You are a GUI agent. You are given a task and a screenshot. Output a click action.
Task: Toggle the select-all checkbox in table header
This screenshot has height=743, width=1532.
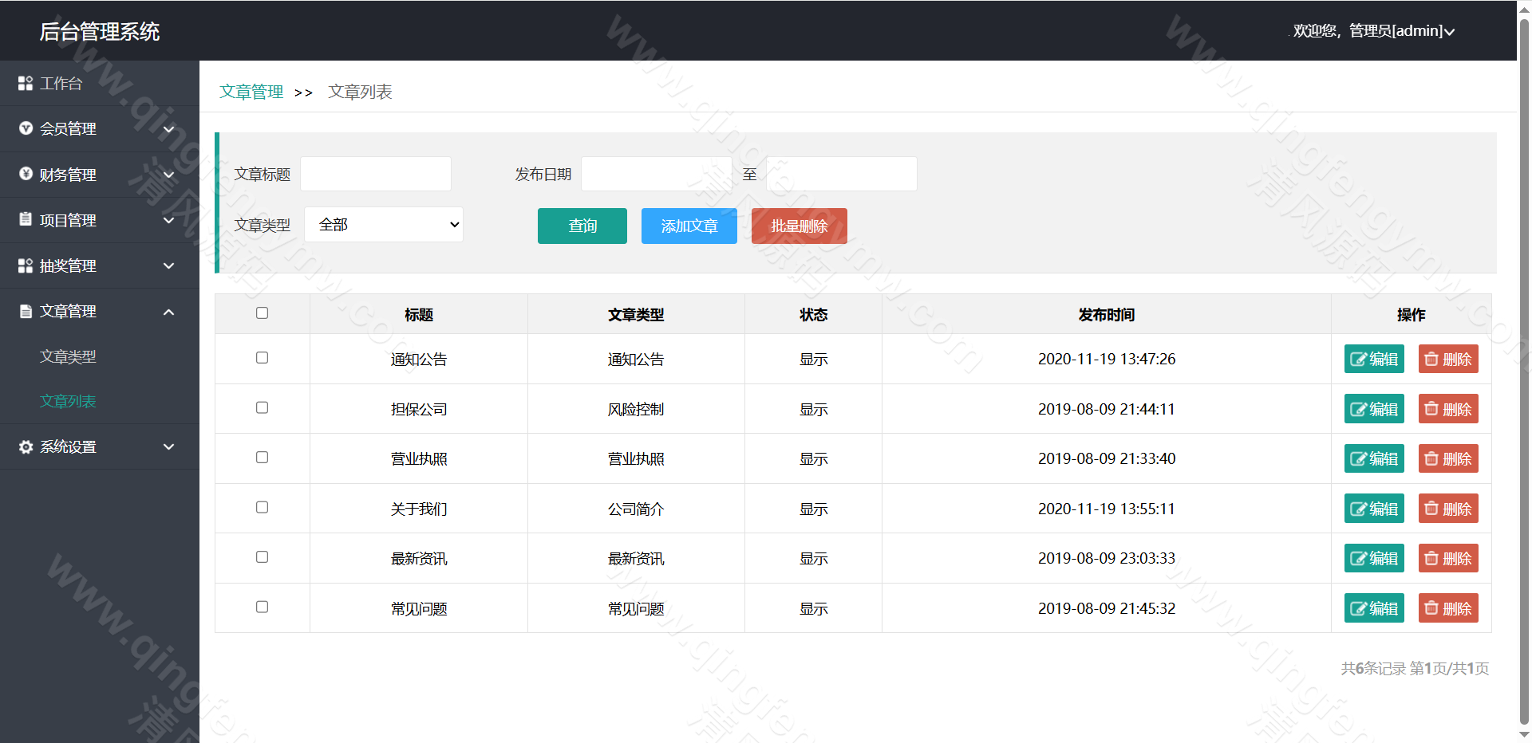pyautogui.click(x=262, y=313)
